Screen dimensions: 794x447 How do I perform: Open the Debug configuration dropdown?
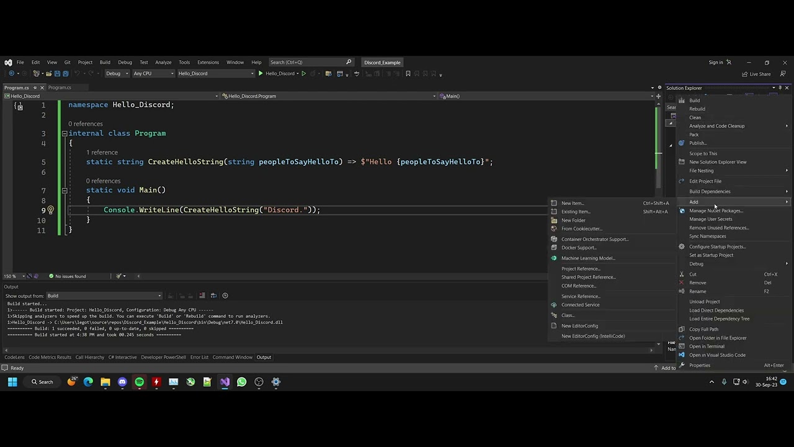117,73
